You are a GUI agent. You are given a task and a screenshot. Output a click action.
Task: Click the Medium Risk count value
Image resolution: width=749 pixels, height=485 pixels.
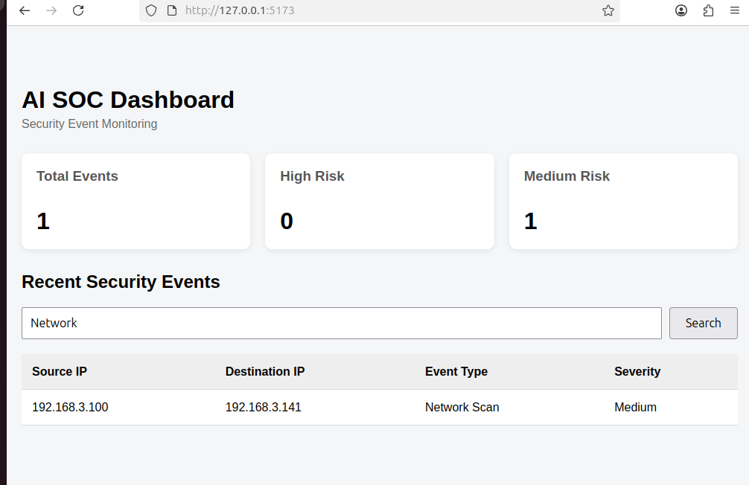pos(531,221)
